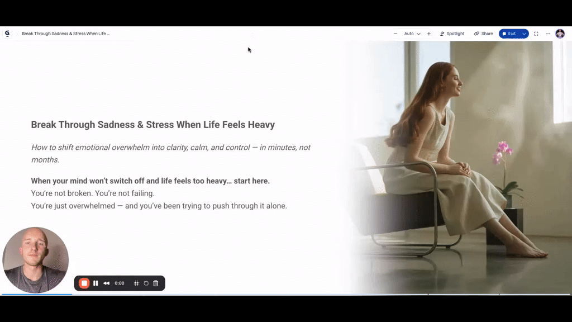Click the woman on chair image
The height and width of the screenshot is (322, 572).
(x=459, y=168)
